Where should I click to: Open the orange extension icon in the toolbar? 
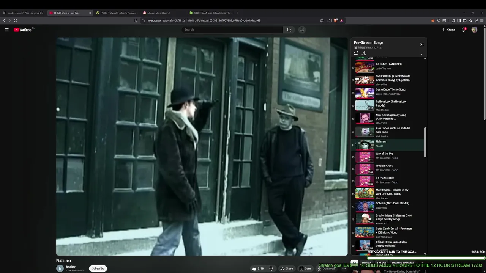(x=433, y=20)
